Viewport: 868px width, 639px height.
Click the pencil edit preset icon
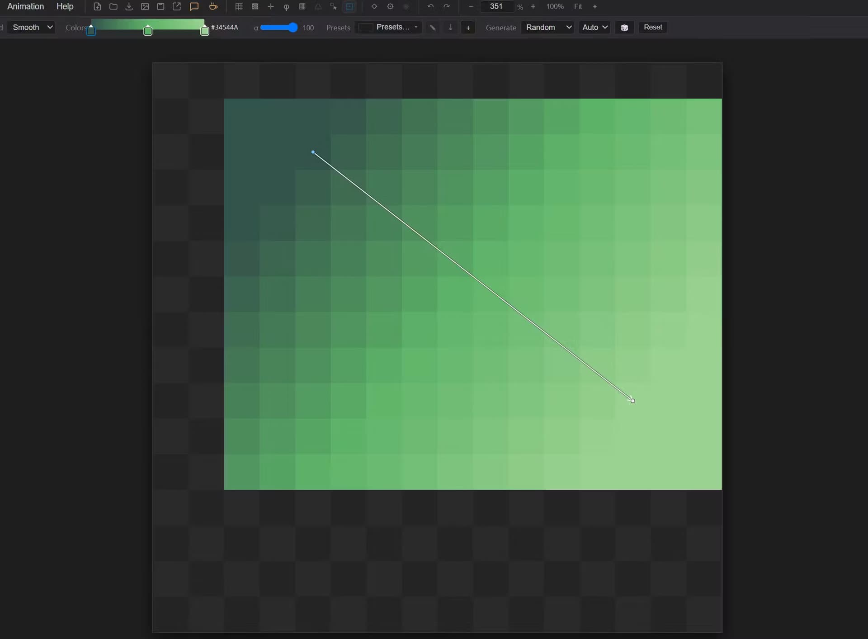(x=433, y=28)
